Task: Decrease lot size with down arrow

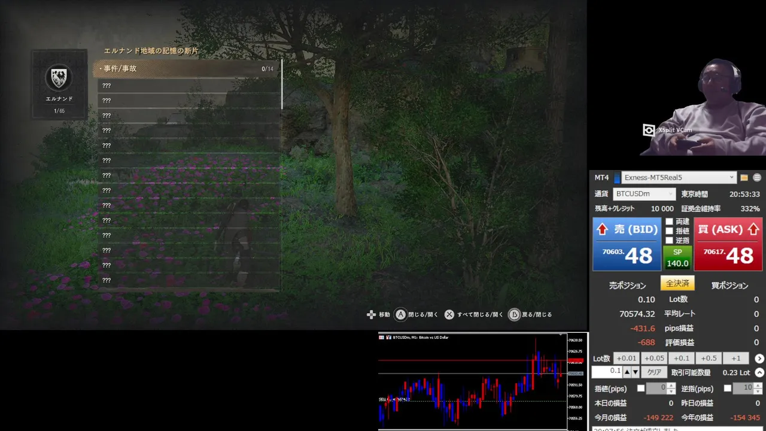Action: pos(635,372)
